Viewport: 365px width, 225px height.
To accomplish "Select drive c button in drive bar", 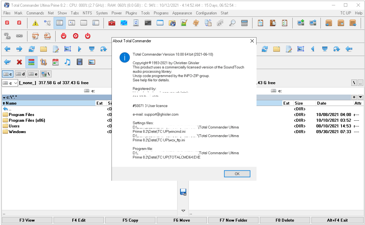I will point(8,74).
